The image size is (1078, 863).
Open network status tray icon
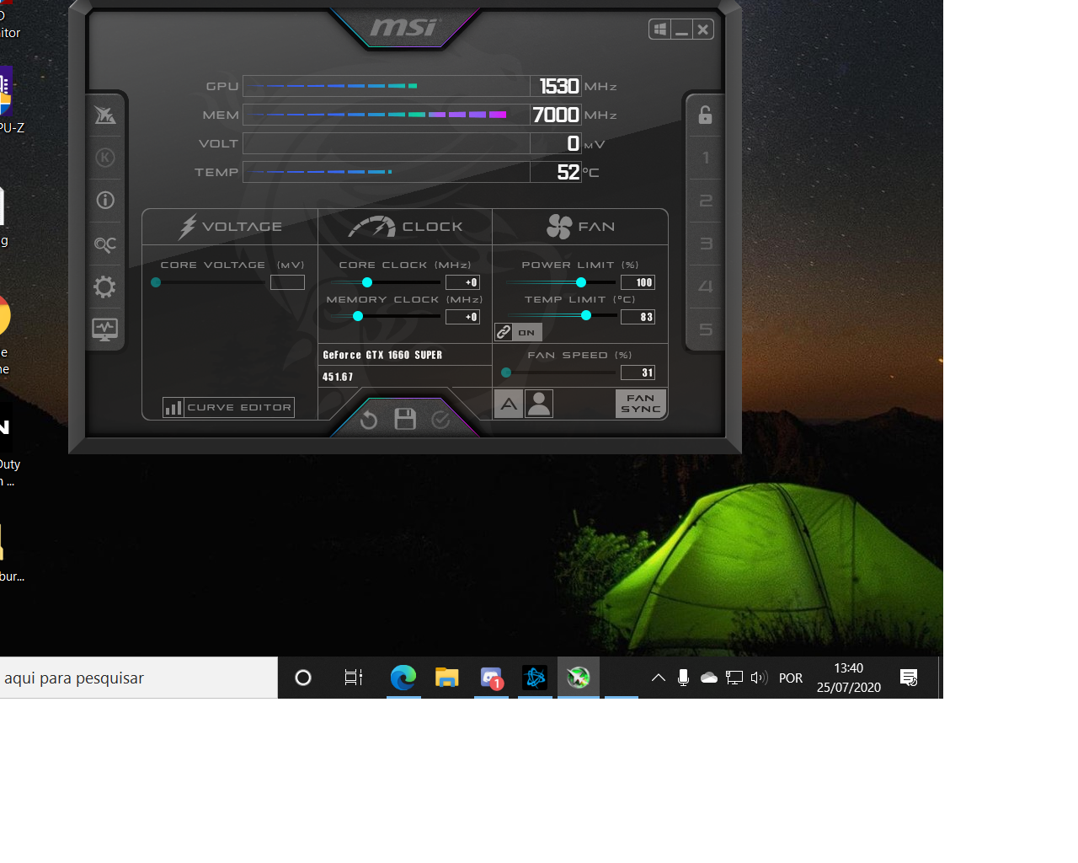(734, 678)
